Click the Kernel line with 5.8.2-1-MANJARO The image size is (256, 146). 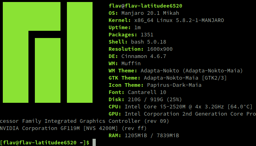[x=166, y=20]
